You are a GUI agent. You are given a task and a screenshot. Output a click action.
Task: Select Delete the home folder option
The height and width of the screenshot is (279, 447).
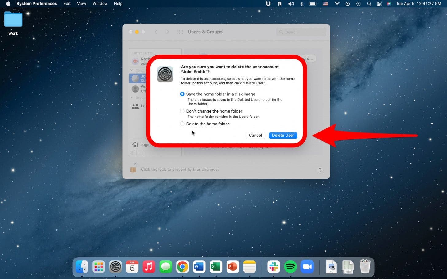[182, 124]
